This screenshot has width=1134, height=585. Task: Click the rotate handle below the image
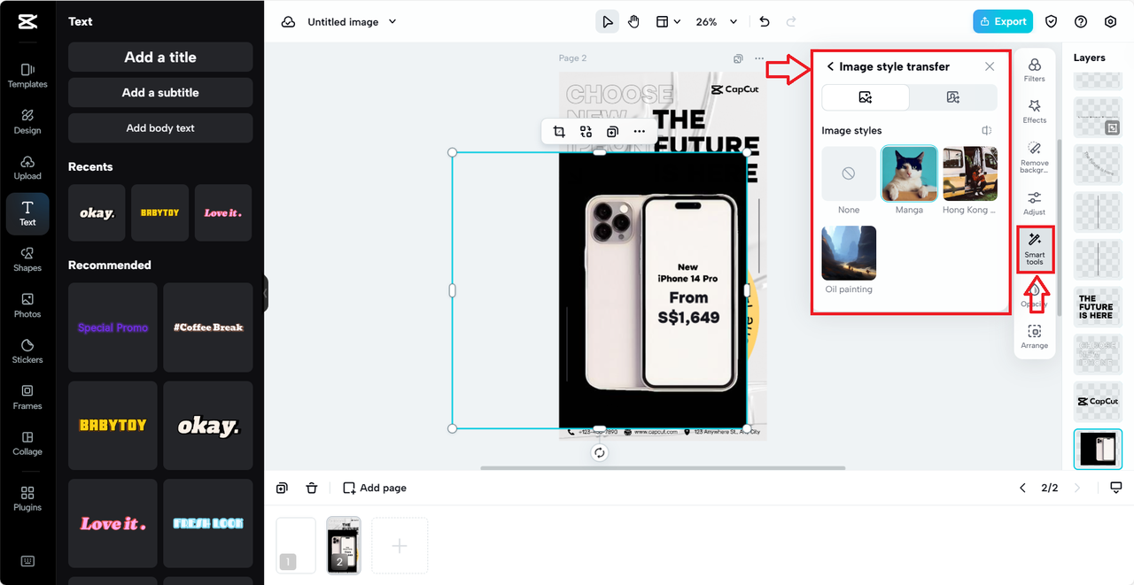(x=600, y=453)
